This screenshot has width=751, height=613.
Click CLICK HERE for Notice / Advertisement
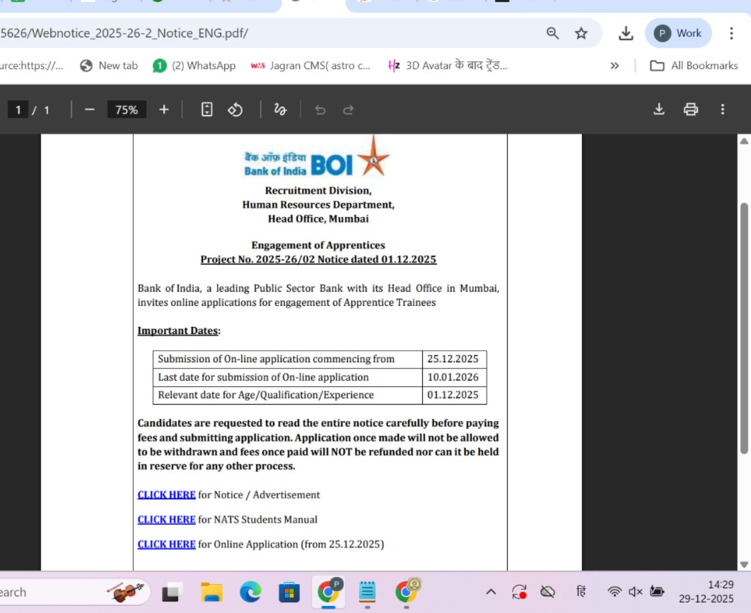click(166, 494)
